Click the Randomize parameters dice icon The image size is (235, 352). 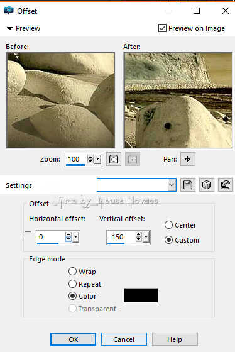point(207,185)
